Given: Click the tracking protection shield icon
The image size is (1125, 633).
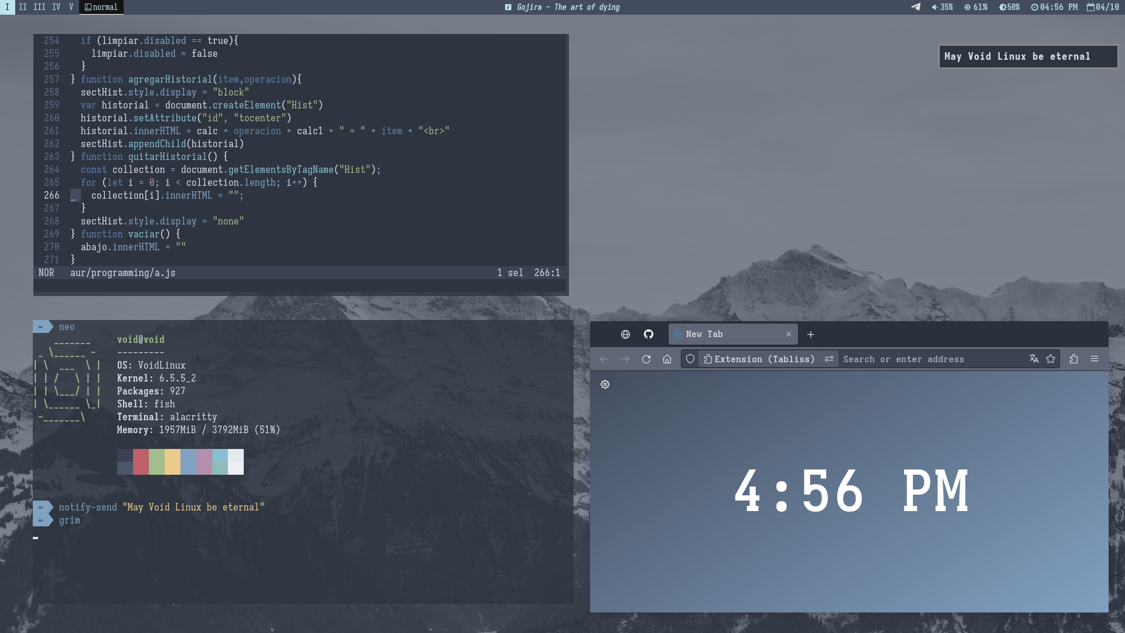Looking at the screenshot, I should click(x=690, y=359).
